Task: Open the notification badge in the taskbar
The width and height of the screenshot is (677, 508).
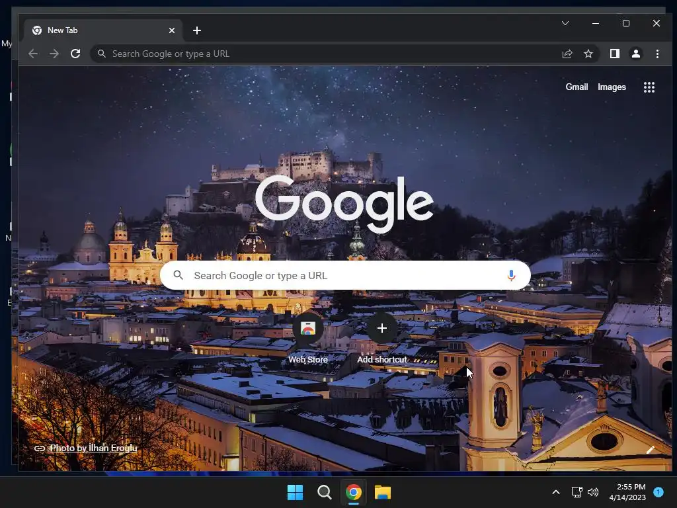Action: tap(658, 492)
